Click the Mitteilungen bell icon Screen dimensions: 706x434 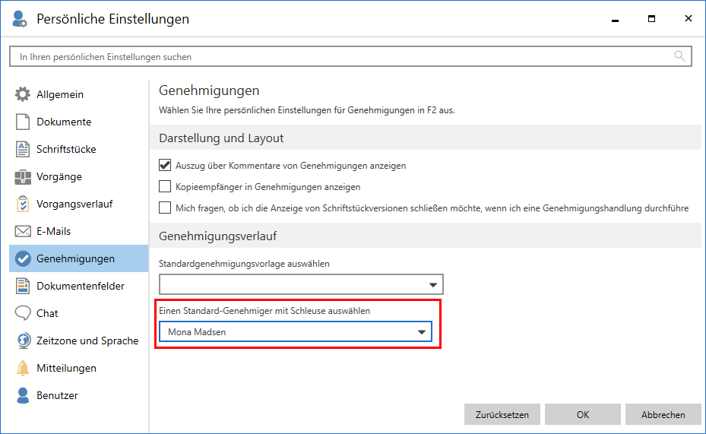tap(23, 369)
